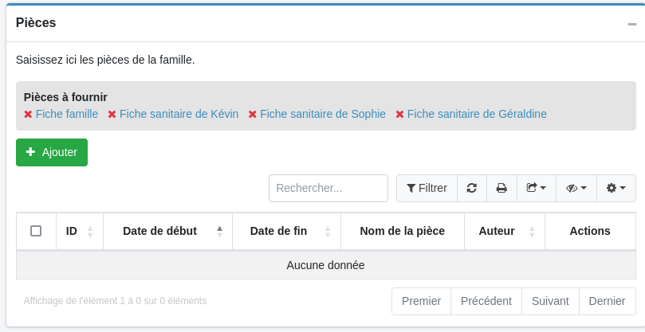
Task: Click the Filtrer button
Action: [x=427, y=188]
